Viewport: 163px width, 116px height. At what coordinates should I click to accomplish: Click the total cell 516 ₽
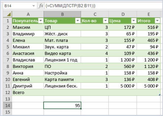(149, 27)
